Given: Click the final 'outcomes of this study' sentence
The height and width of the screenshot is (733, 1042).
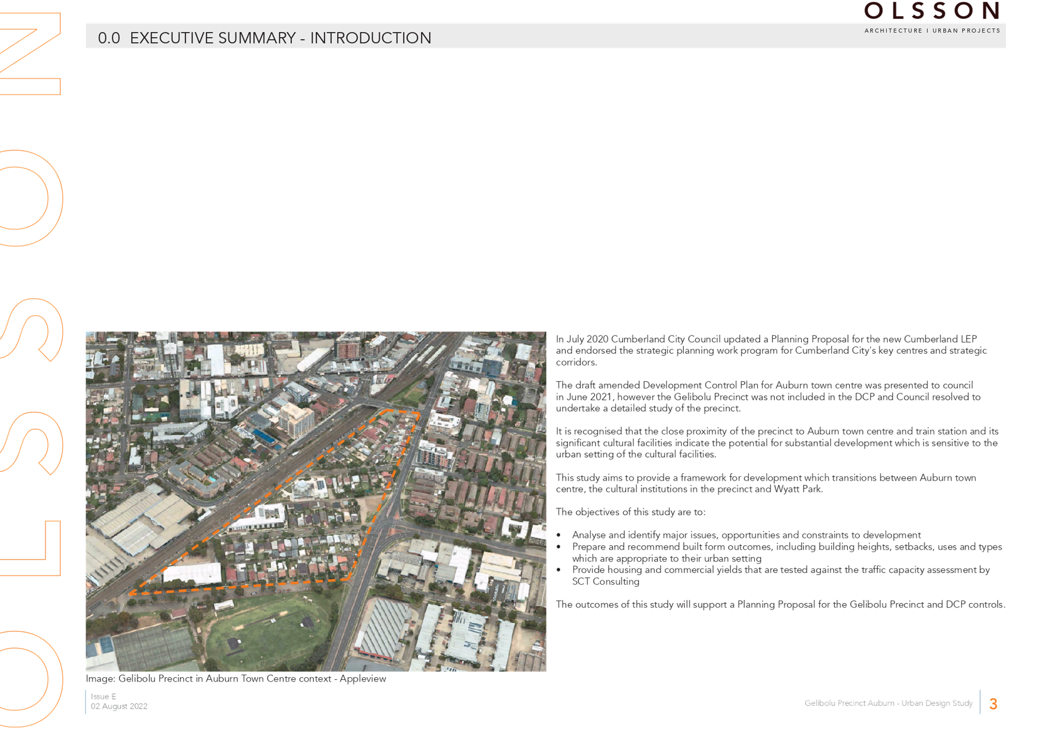Looking at the screenshot, I should 780,605.
